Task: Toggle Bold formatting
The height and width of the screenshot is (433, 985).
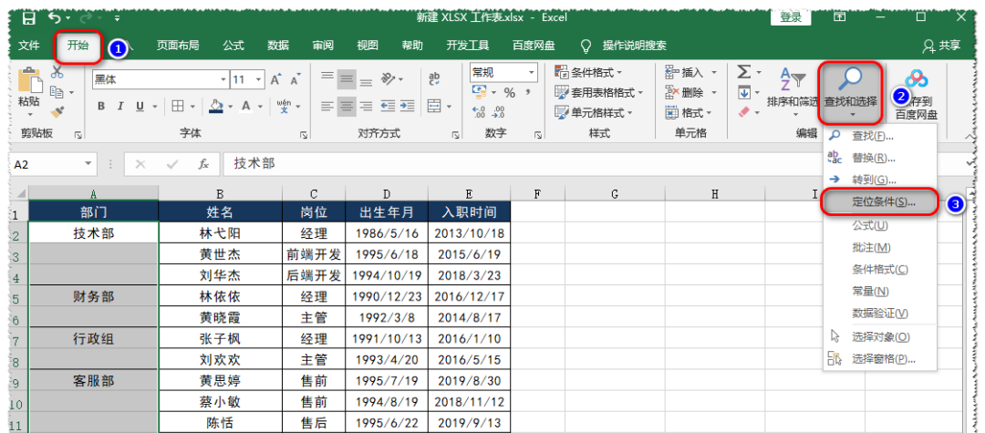Action: click(x=101, y=106)
